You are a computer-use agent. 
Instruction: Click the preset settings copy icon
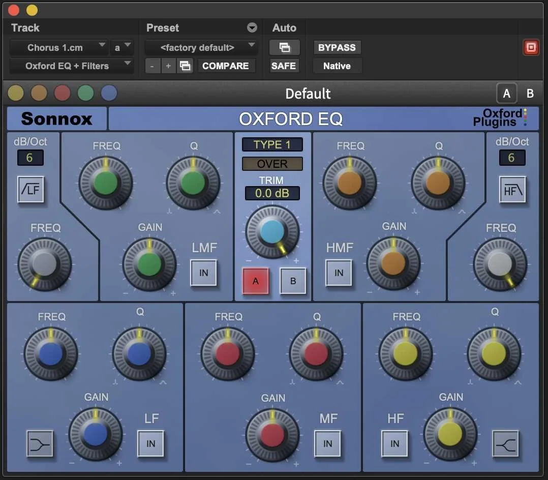click(185, 66)
